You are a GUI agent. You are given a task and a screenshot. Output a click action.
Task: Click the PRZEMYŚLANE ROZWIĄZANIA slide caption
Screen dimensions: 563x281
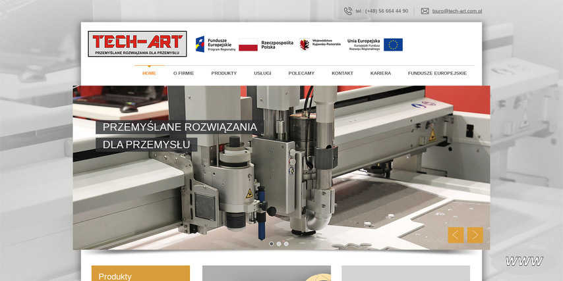179,127
